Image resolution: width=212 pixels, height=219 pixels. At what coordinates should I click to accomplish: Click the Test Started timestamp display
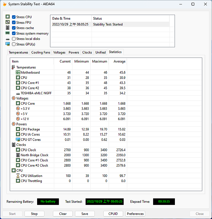105,202
